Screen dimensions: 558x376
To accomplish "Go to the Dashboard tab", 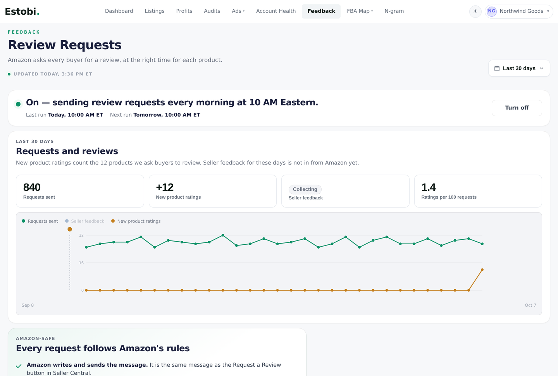I will pos(119,11).
